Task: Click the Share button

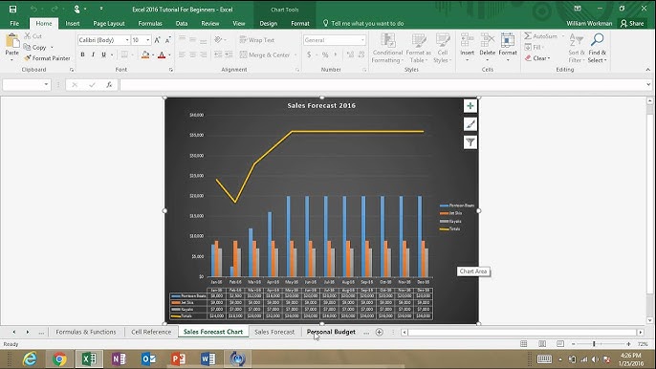Action: point(632,24)
